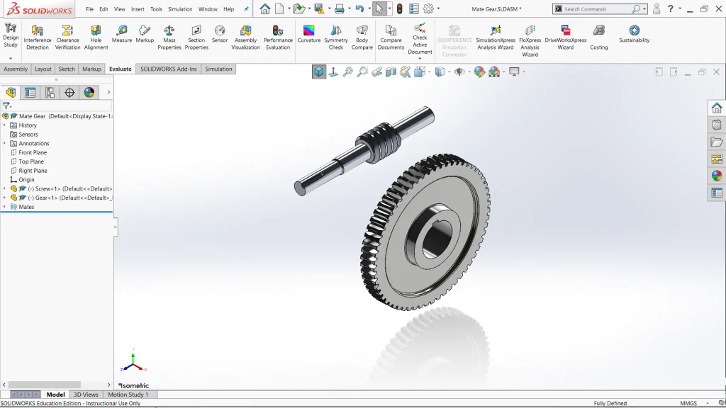The image size is (726, 408).
Task: Switch to the Assembly ribbon tab
Action: [x=16, y=69]
